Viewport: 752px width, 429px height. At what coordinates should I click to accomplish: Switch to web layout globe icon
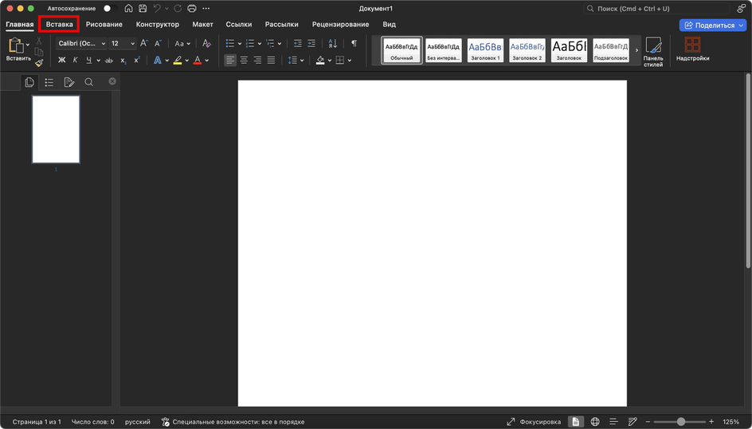tap(595, 421)
